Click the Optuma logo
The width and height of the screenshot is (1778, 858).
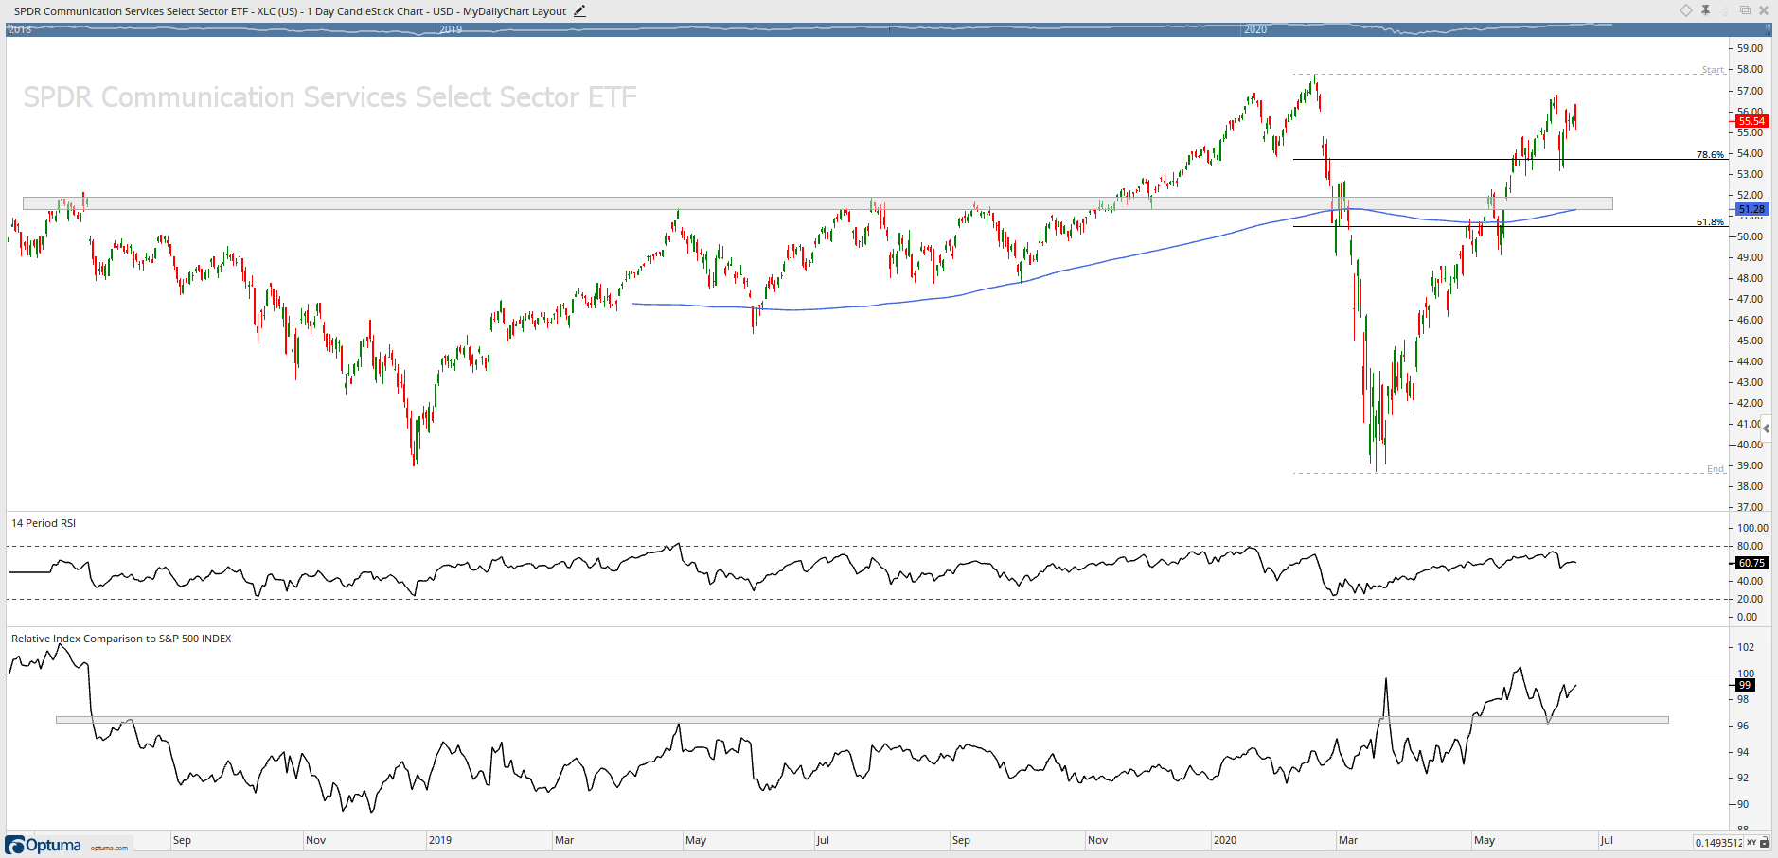(x=44, y=845)
